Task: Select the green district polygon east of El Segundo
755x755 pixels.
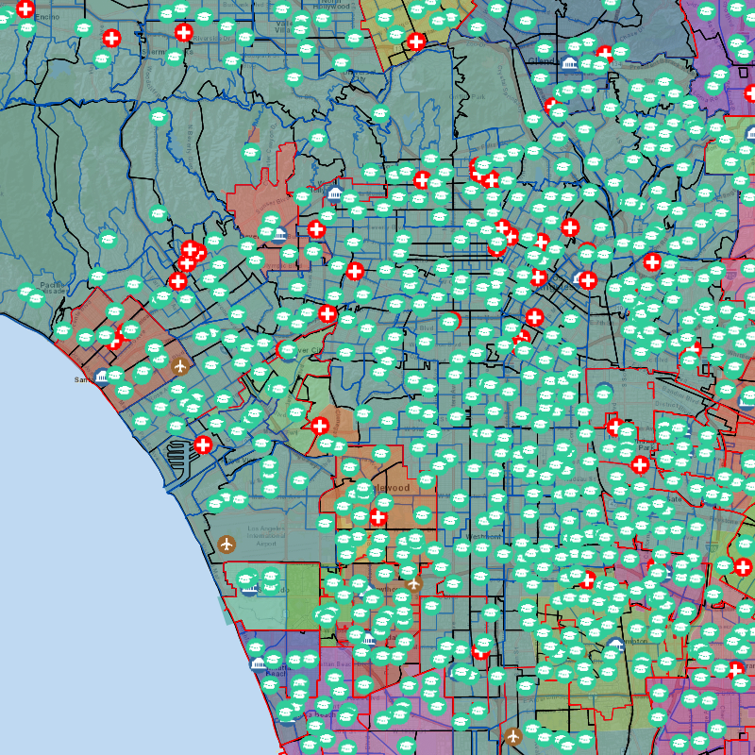Action: (x=303, y=596)
